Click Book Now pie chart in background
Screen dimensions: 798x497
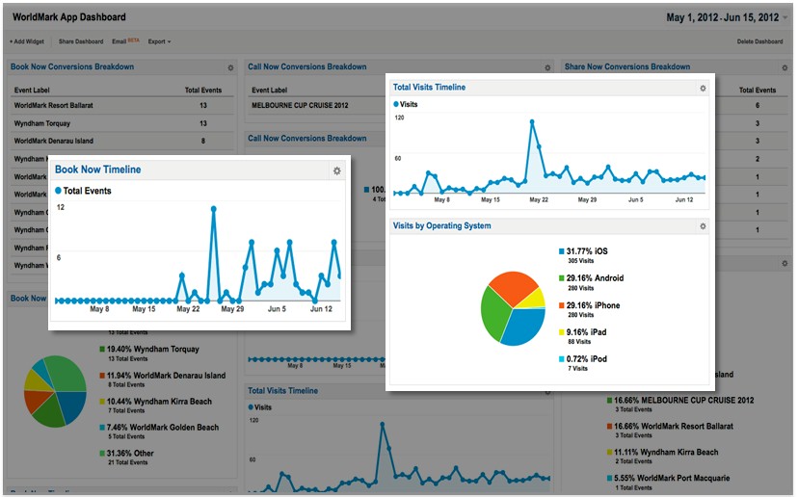point(55,391)
